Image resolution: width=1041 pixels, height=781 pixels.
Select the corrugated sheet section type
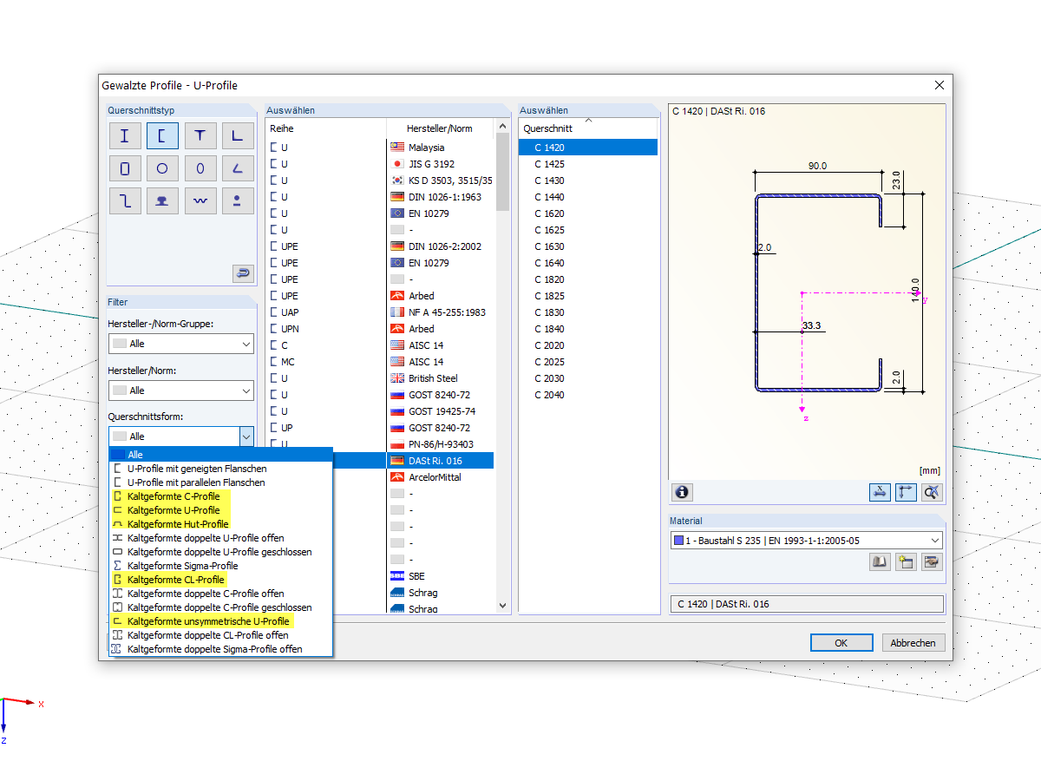click(x=200, y=201)
